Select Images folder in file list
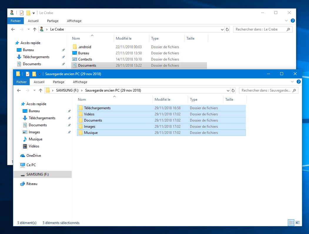309x234 pixels. click(161, 127)
